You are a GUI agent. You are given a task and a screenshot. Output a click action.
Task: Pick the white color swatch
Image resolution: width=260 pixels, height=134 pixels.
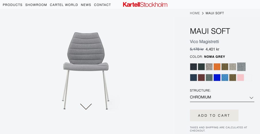248,77
